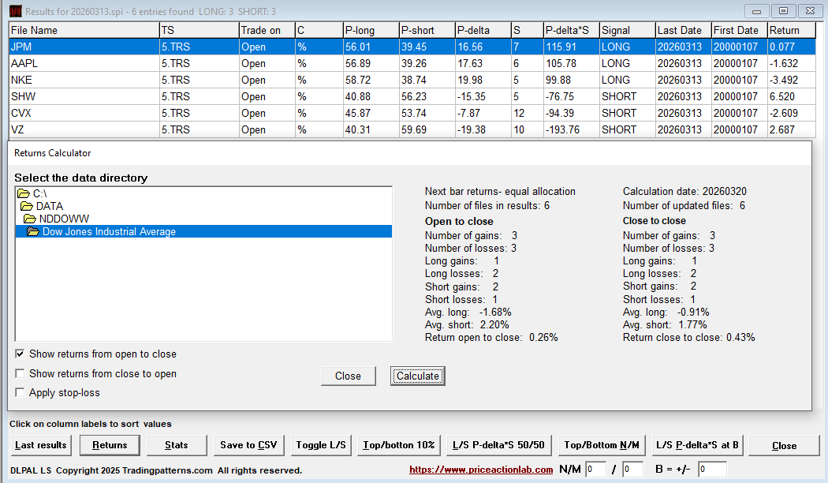Click Toggle L/S button
This screenshot has height=483, width=828.
click(x=321, y=445)
